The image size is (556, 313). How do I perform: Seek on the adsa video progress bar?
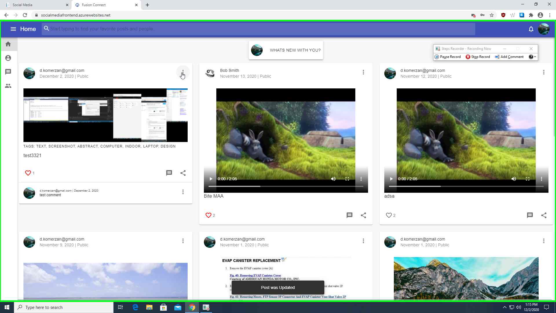click(466, 186)
